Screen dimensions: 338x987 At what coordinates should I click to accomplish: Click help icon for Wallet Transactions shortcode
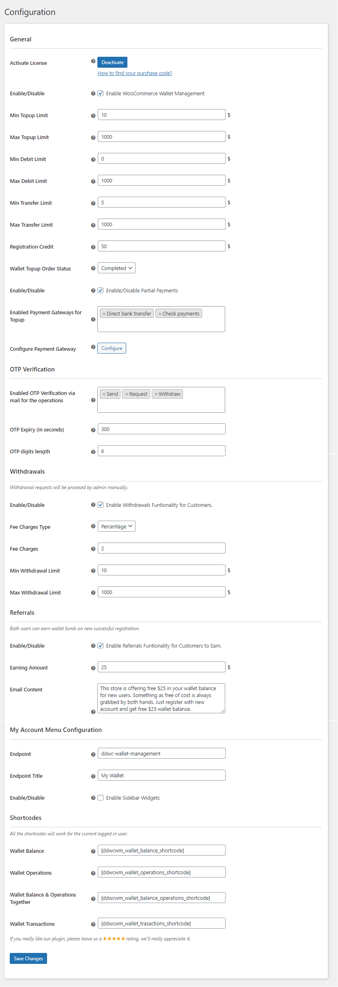pos(93,924)
